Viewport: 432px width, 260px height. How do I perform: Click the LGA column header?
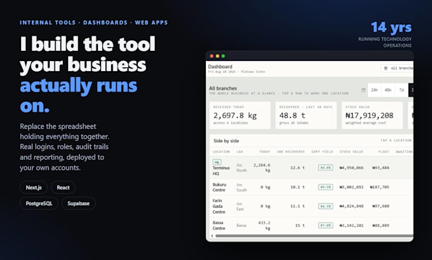point(240,152)
